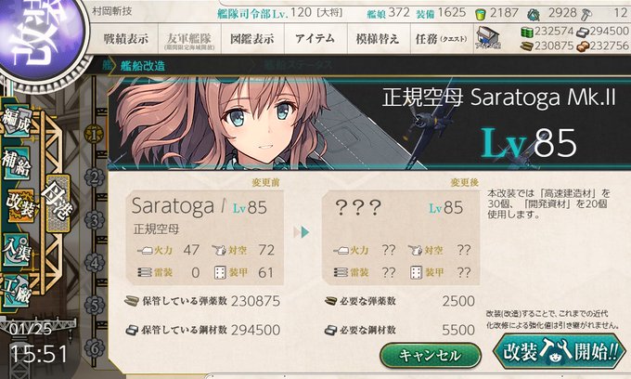Click the 艦船改造 breadcrumb label
The image size is (631, 379).
(x=143, y=66)
